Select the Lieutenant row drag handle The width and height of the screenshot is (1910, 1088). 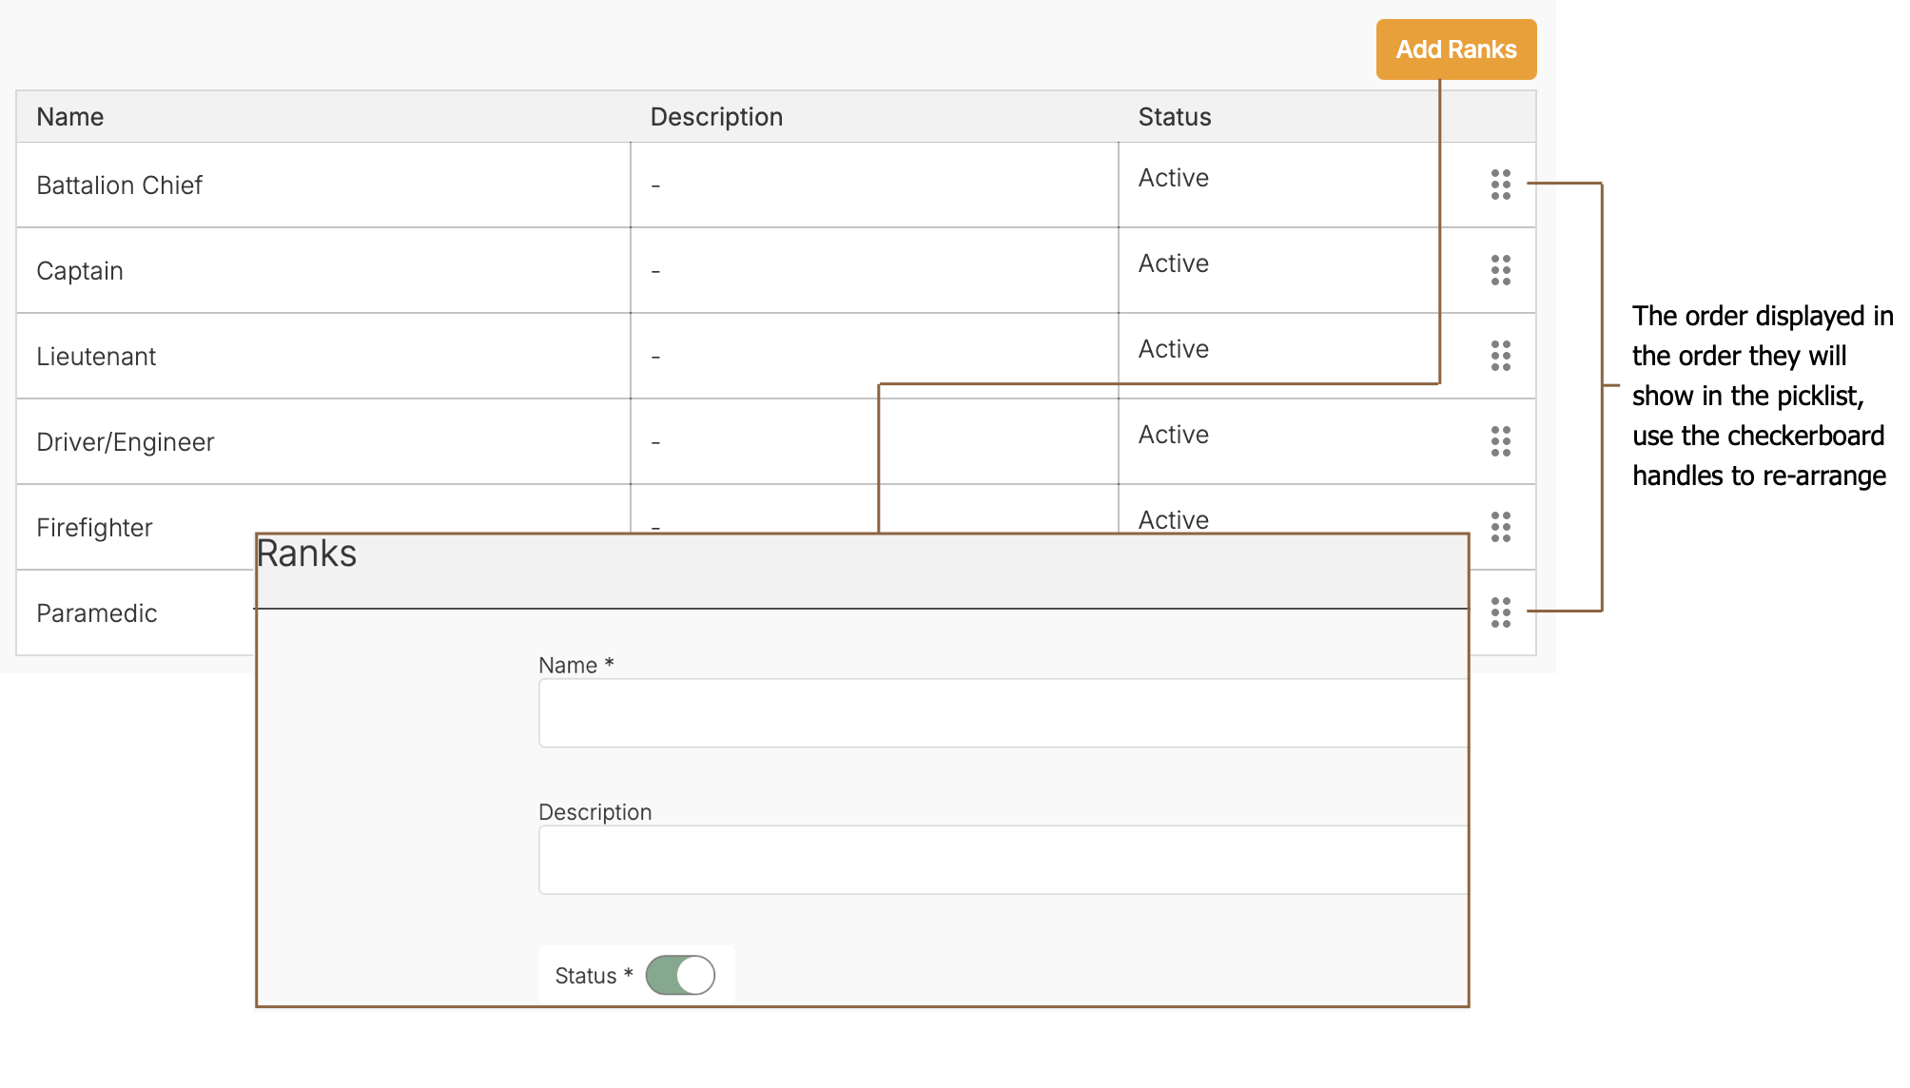click(1500, 356)
